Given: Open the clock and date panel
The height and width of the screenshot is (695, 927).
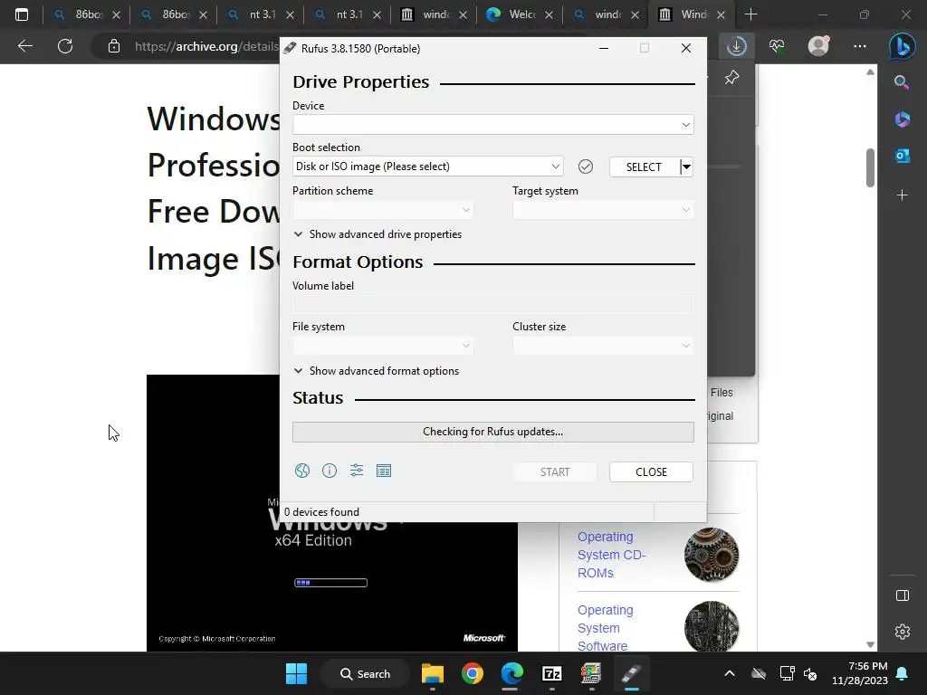Looking at the screenshot, I should pos(860,673).
